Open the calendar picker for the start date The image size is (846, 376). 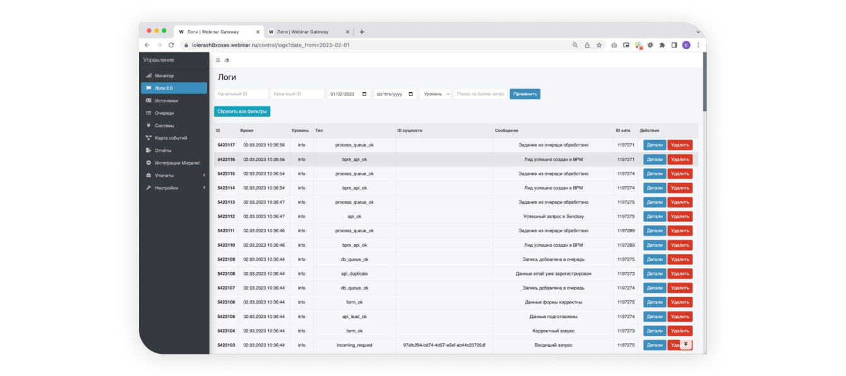point(364,94)
